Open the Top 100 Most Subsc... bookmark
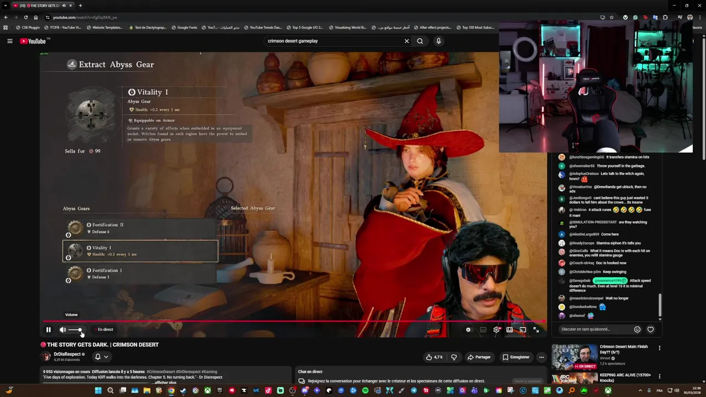 (x=475, y=27)
